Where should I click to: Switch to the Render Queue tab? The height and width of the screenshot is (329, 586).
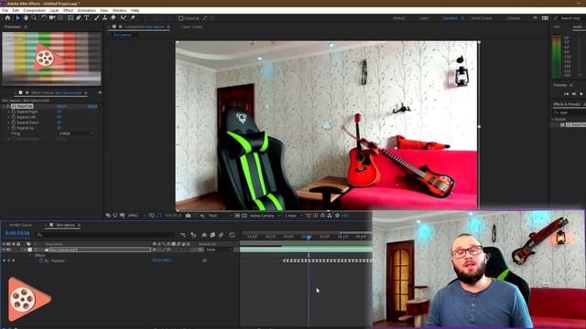click(20, 226)
